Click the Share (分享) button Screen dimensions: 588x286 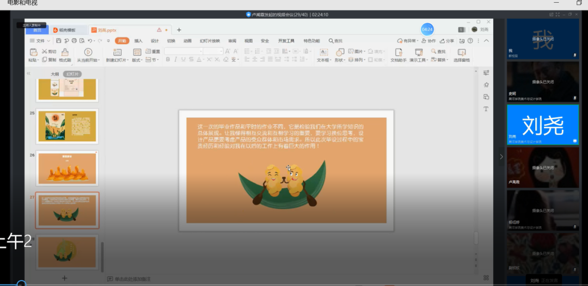coord(448,41)
